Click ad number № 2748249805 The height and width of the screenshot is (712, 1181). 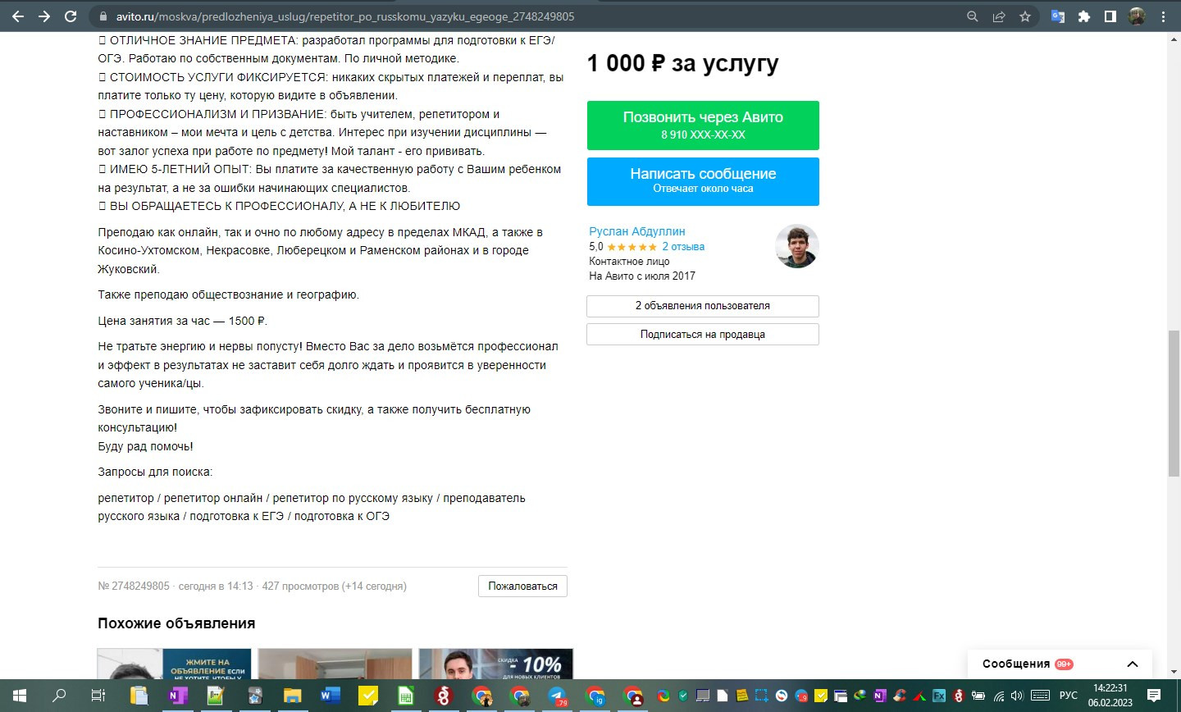point(134,586)
